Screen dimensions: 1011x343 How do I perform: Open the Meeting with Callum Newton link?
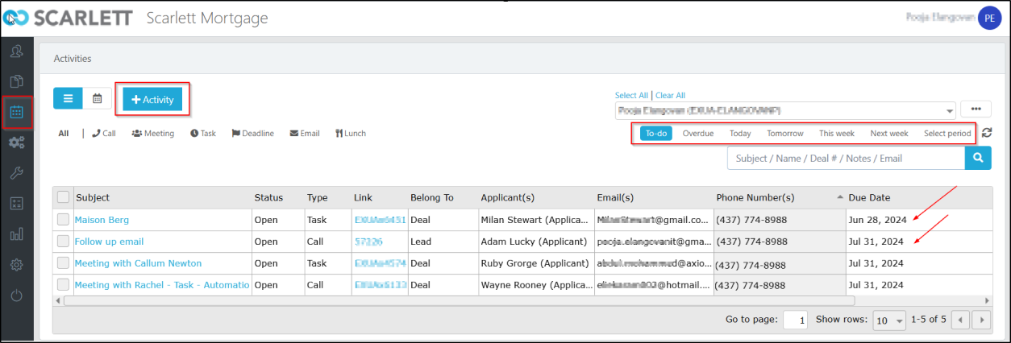pos(138,263)
